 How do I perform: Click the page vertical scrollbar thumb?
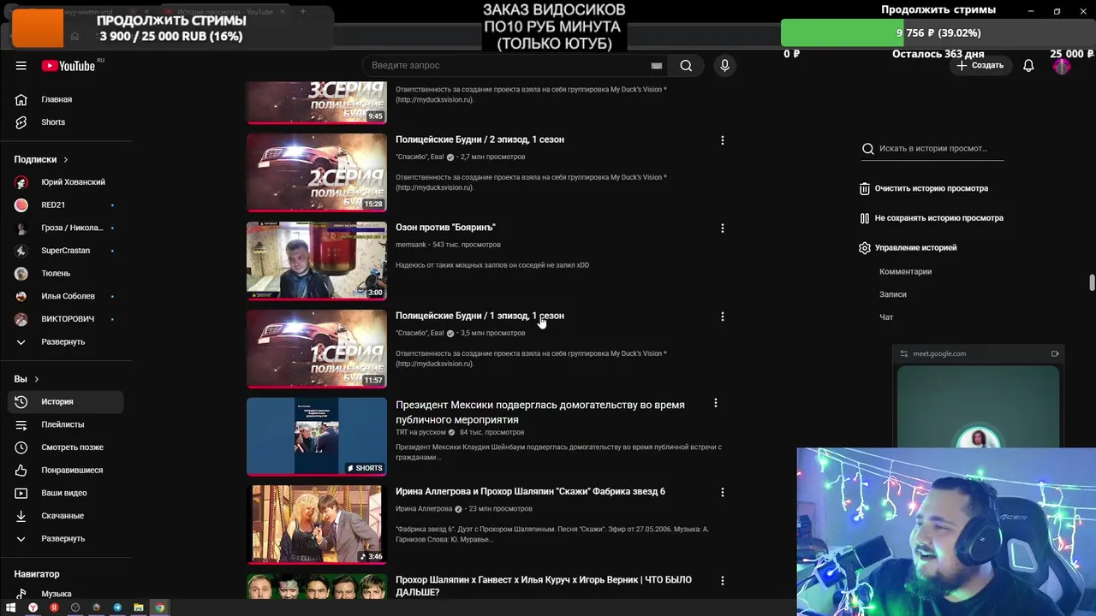(x=1091, y=283)
